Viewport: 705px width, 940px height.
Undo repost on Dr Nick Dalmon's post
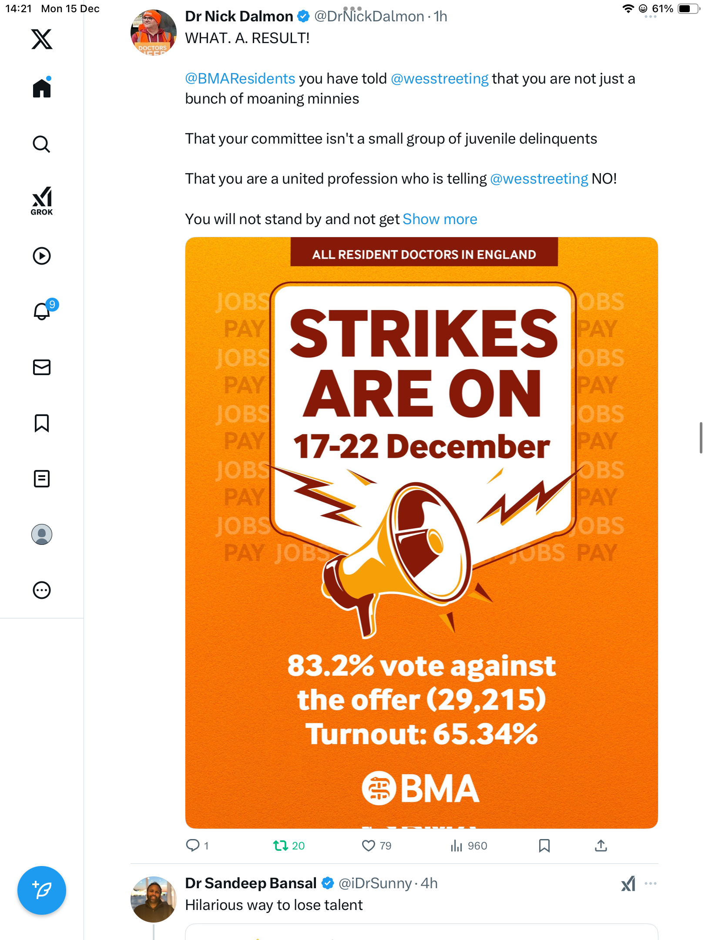tap(281, 846)
